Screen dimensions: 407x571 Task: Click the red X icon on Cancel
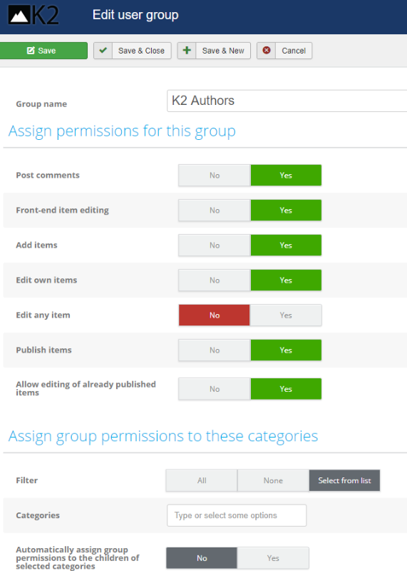pyautogui.click(x=267, y=50)
